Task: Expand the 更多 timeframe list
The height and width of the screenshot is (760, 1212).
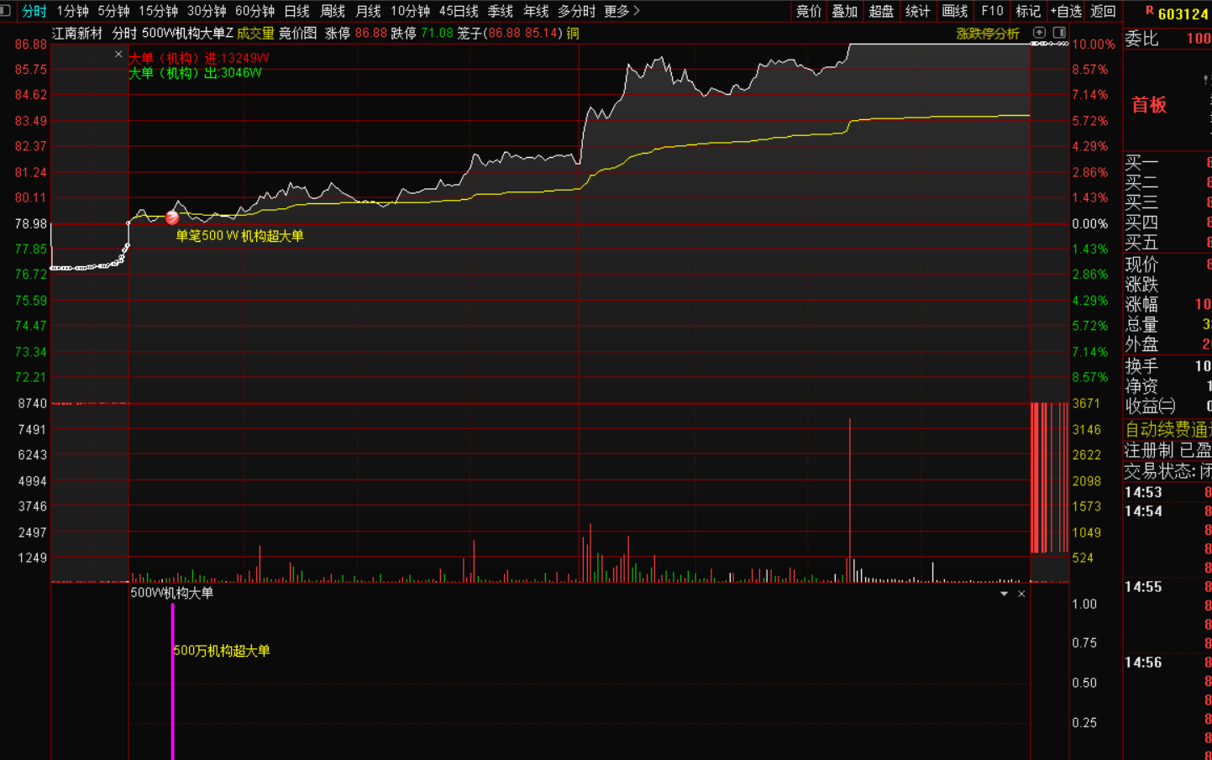Action: (x=622, y=11)
